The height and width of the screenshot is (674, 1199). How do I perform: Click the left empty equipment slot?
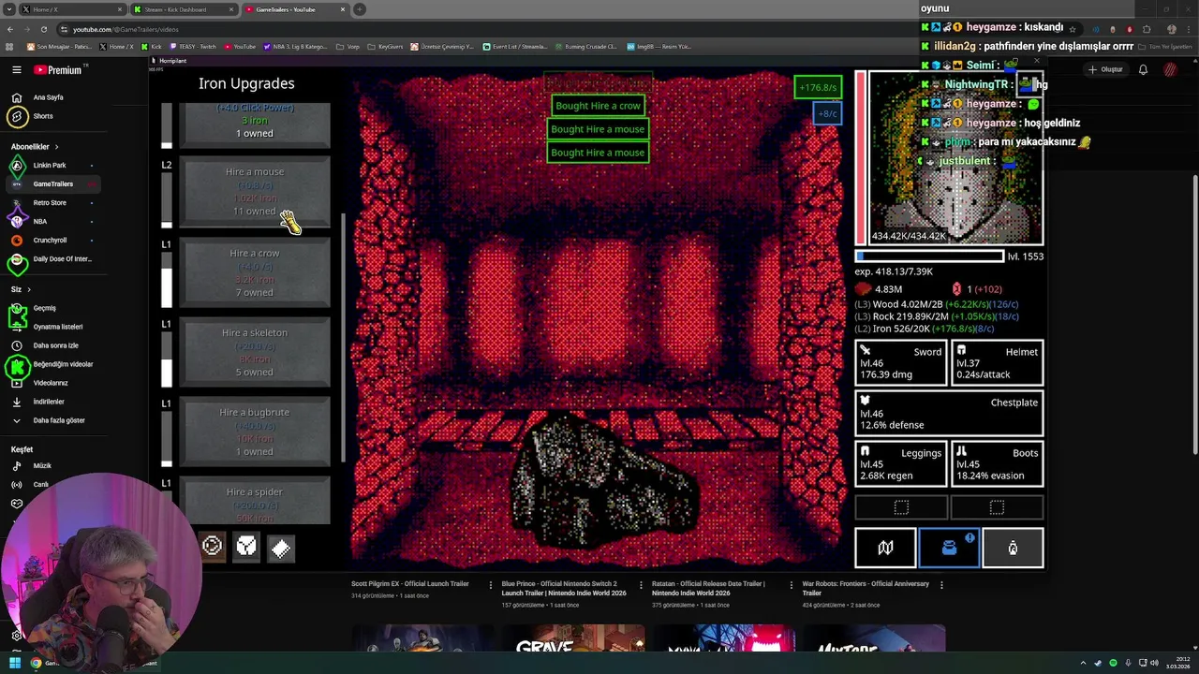pos(901,507)
